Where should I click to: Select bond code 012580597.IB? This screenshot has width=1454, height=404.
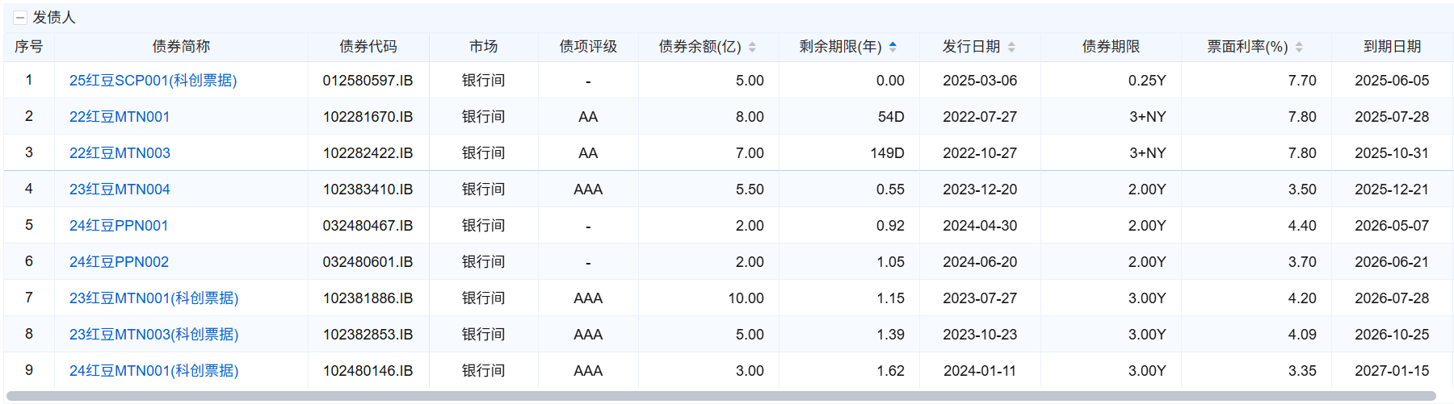click(x=368, y=81)
